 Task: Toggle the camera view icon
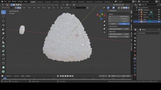(x=104, y=29)
